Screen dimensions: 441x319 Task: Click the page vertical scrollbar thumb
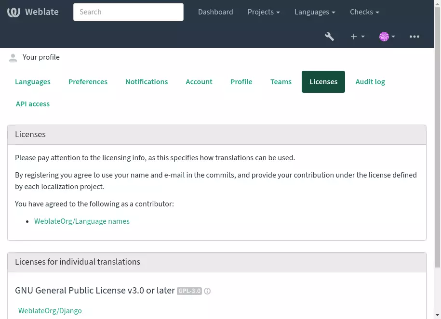click(437, 137)
